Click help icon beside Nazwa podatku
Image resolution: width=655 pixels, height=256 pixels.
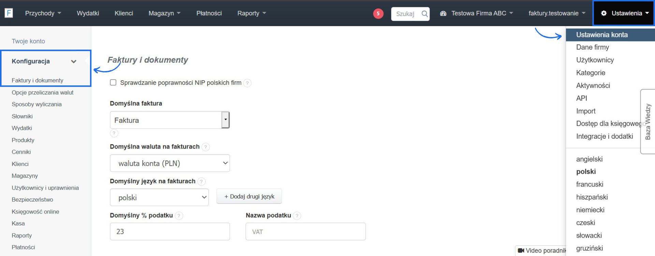tap(297, 216)
